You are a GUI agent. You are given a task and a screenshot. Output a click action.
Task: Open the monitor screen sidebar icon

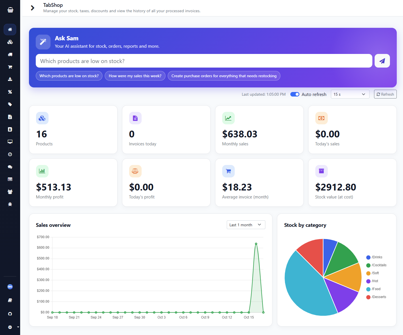coord(10,142)
